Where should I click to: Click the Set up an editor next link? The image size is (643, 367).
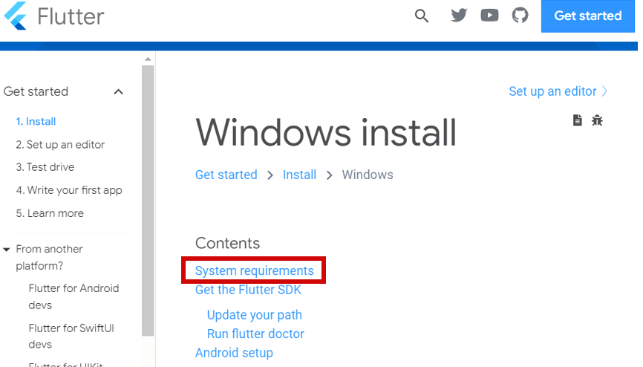558,91
